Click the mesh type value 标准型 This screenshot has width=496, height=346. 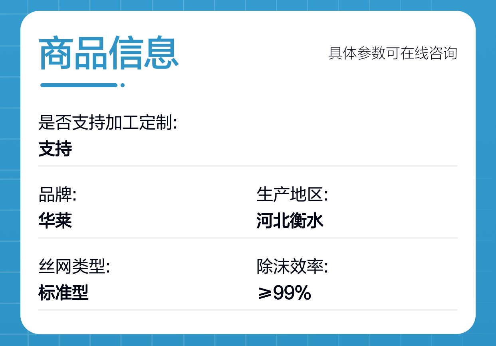click(x=63, y=293)
